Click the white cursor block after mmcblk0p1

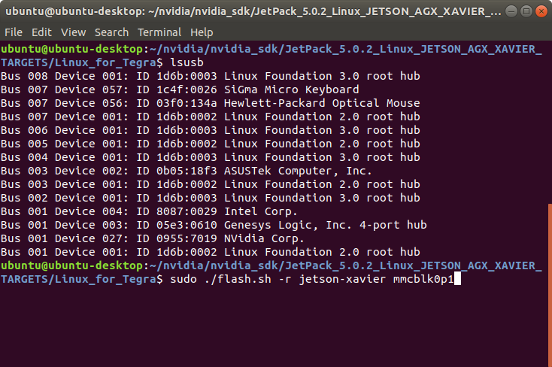click(458, 279)
